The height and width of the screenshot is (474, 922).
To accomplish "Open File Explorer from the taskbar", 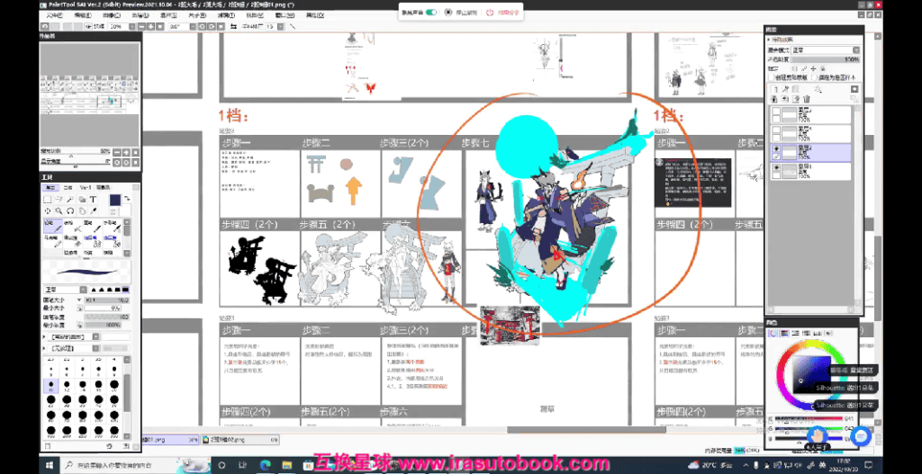I will click(x=285, y=465).
